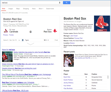Open the game Preview link
Screen dimensions: 111x92
click(6, 35)
